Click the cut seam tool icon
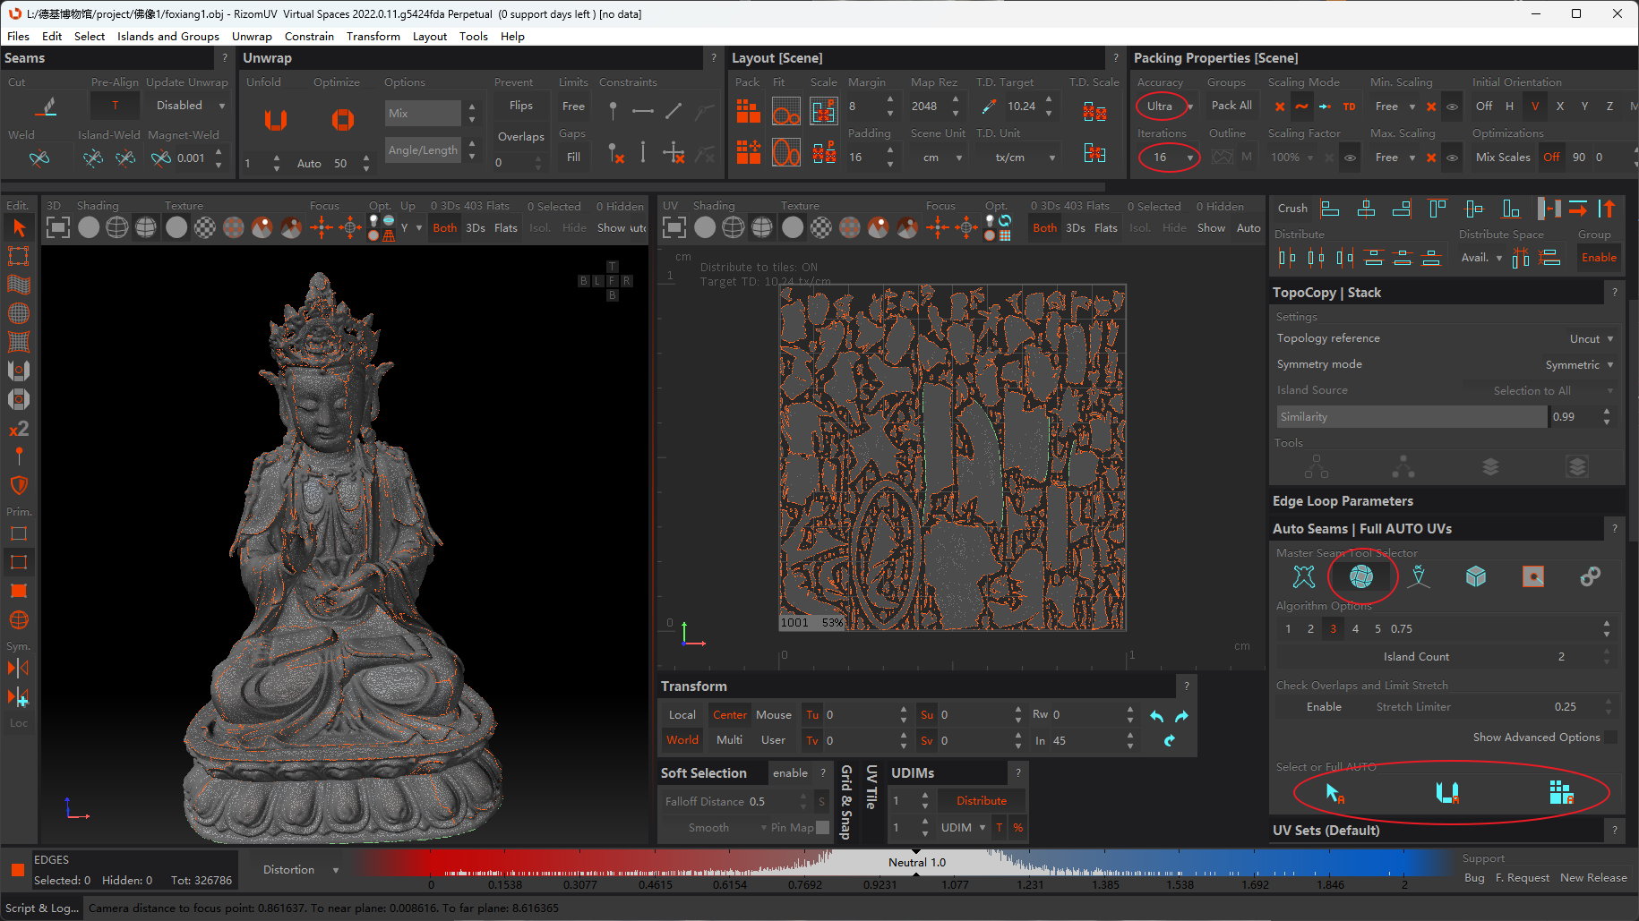 click(x=47, y=107)
